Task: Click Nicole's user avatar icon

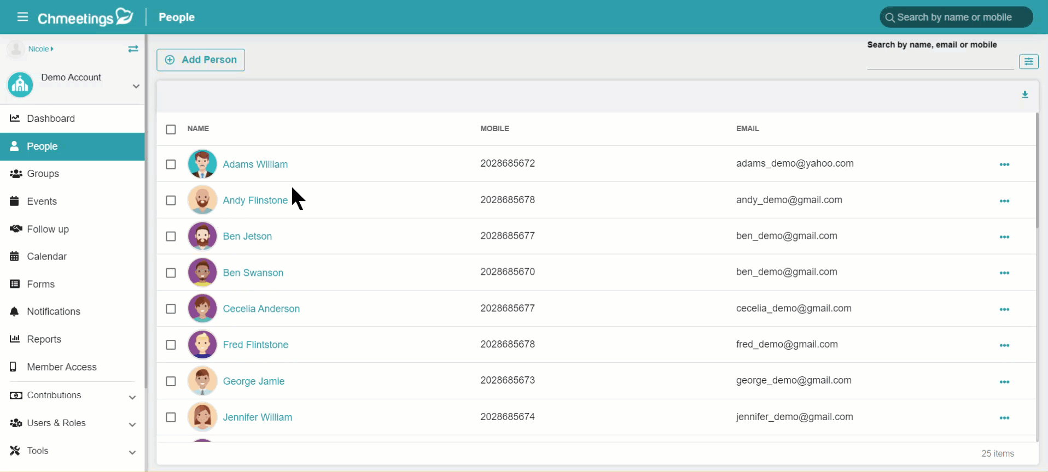Action: click(x=16, y=49)
